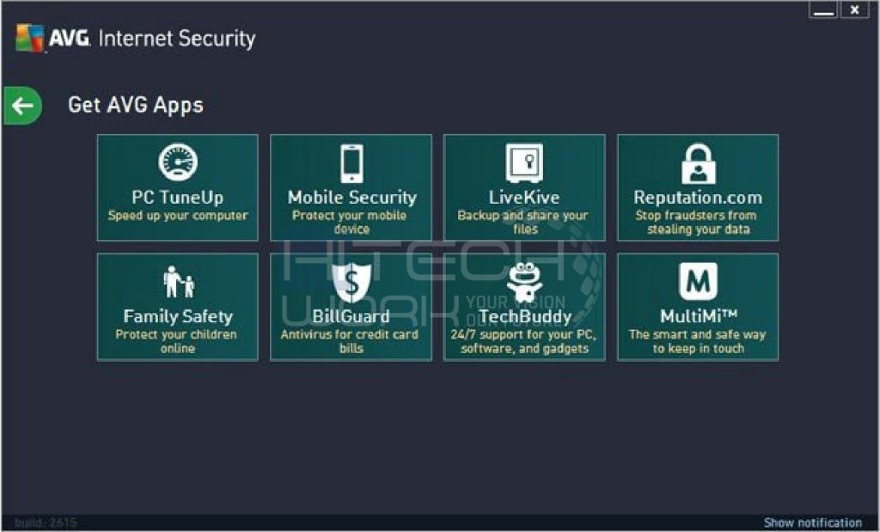Open the PC TuneUp title text

click(x=177, y=198)
